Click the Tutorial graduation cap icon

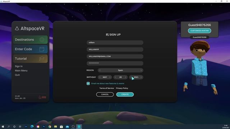tap(42, 59)
